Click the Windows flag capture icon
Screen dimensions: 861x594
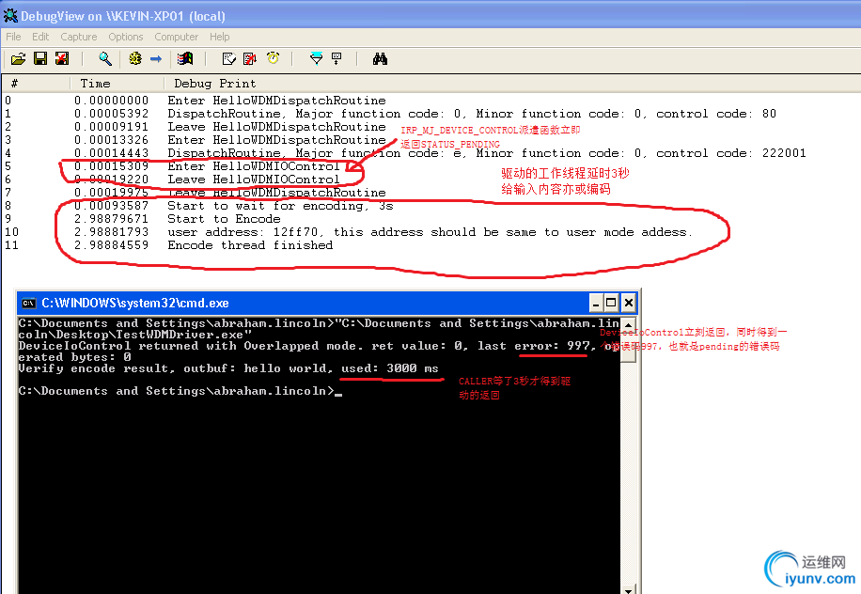[x=185, y=58]
